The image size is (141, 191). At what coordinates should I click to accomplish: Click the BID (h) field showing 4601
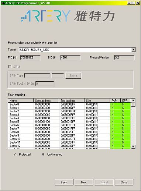coord(70,57)
